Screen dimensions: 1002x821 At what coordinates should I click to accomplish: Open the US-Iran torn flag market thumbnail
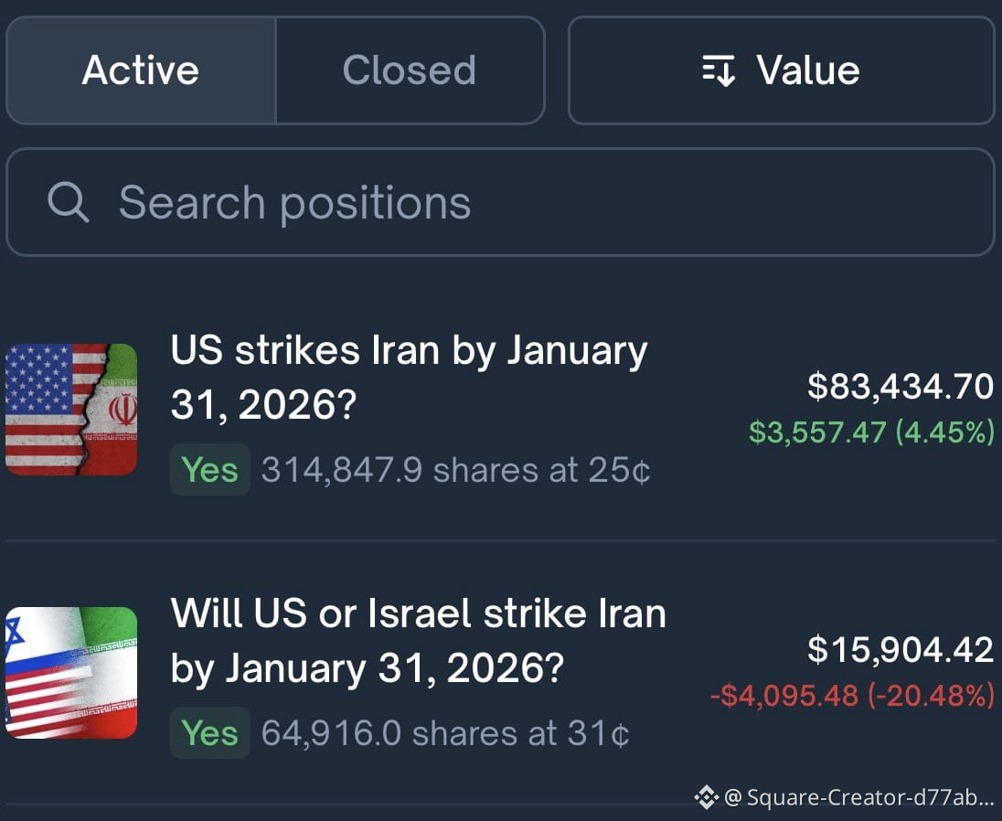pyautogui.click(x=71, y=409)
